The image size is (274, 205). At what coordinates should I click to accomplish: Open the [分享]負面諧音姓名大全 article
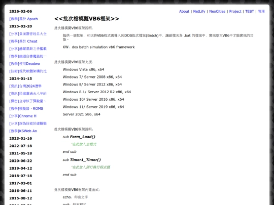(28, 34)
